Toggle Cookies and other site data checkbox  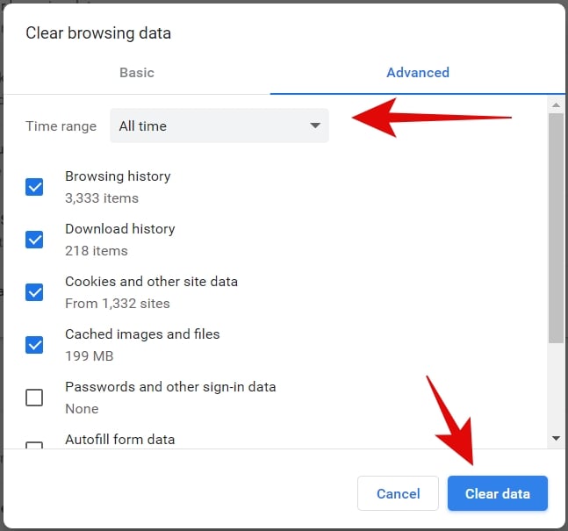tap(34, 292)
